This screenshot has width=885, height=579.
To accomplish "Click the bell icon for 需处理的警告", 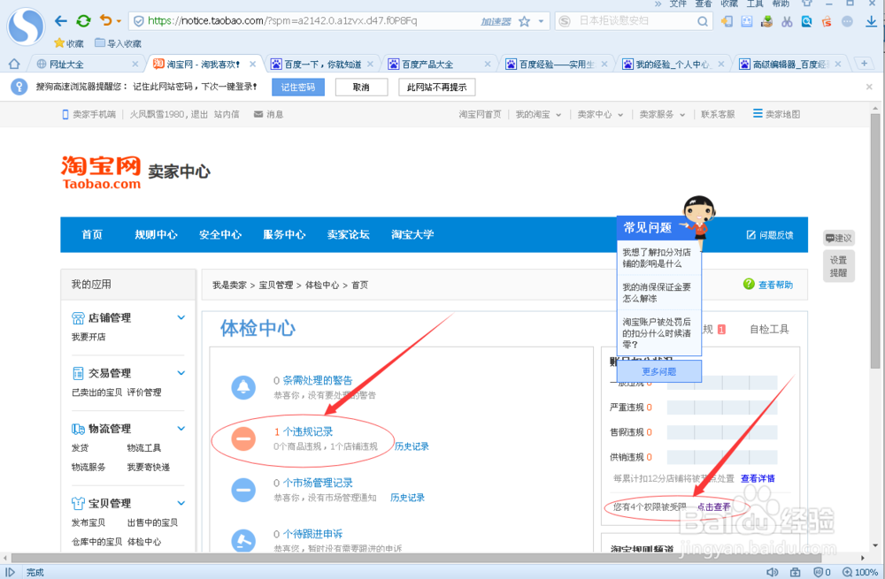I will [243, 387].
